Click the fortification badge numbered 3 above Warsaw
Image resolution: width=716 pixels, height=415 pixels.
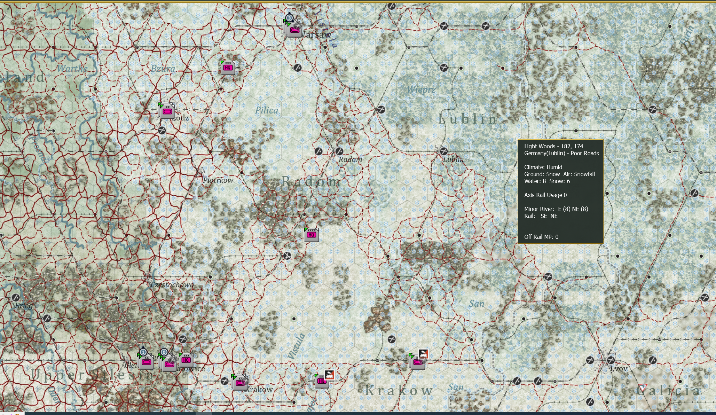pyautogui.click(x=289, y=17)
